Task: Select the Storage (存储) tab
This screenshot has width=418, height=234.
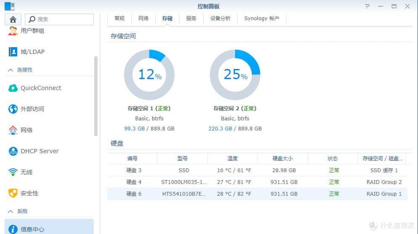Action: tap(167, 19)
